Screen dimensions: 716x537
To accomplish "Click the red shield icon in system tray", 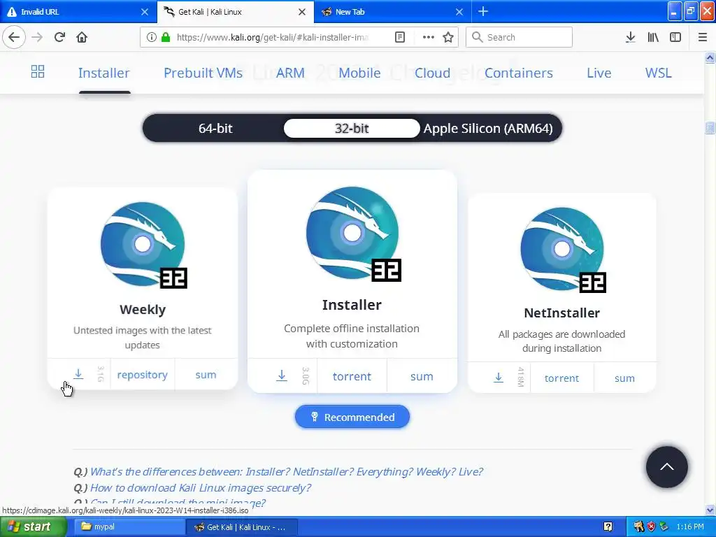I will coord(652,527).
